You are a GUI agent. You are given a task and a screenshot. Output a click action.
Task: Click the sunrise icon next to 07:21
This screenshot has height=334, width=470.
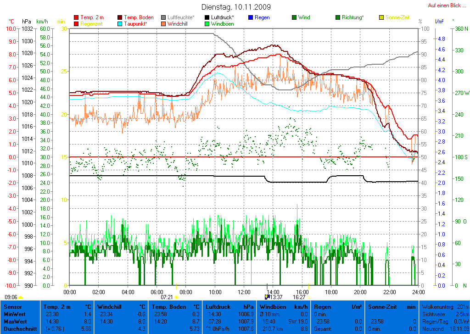tap(176, 297)
